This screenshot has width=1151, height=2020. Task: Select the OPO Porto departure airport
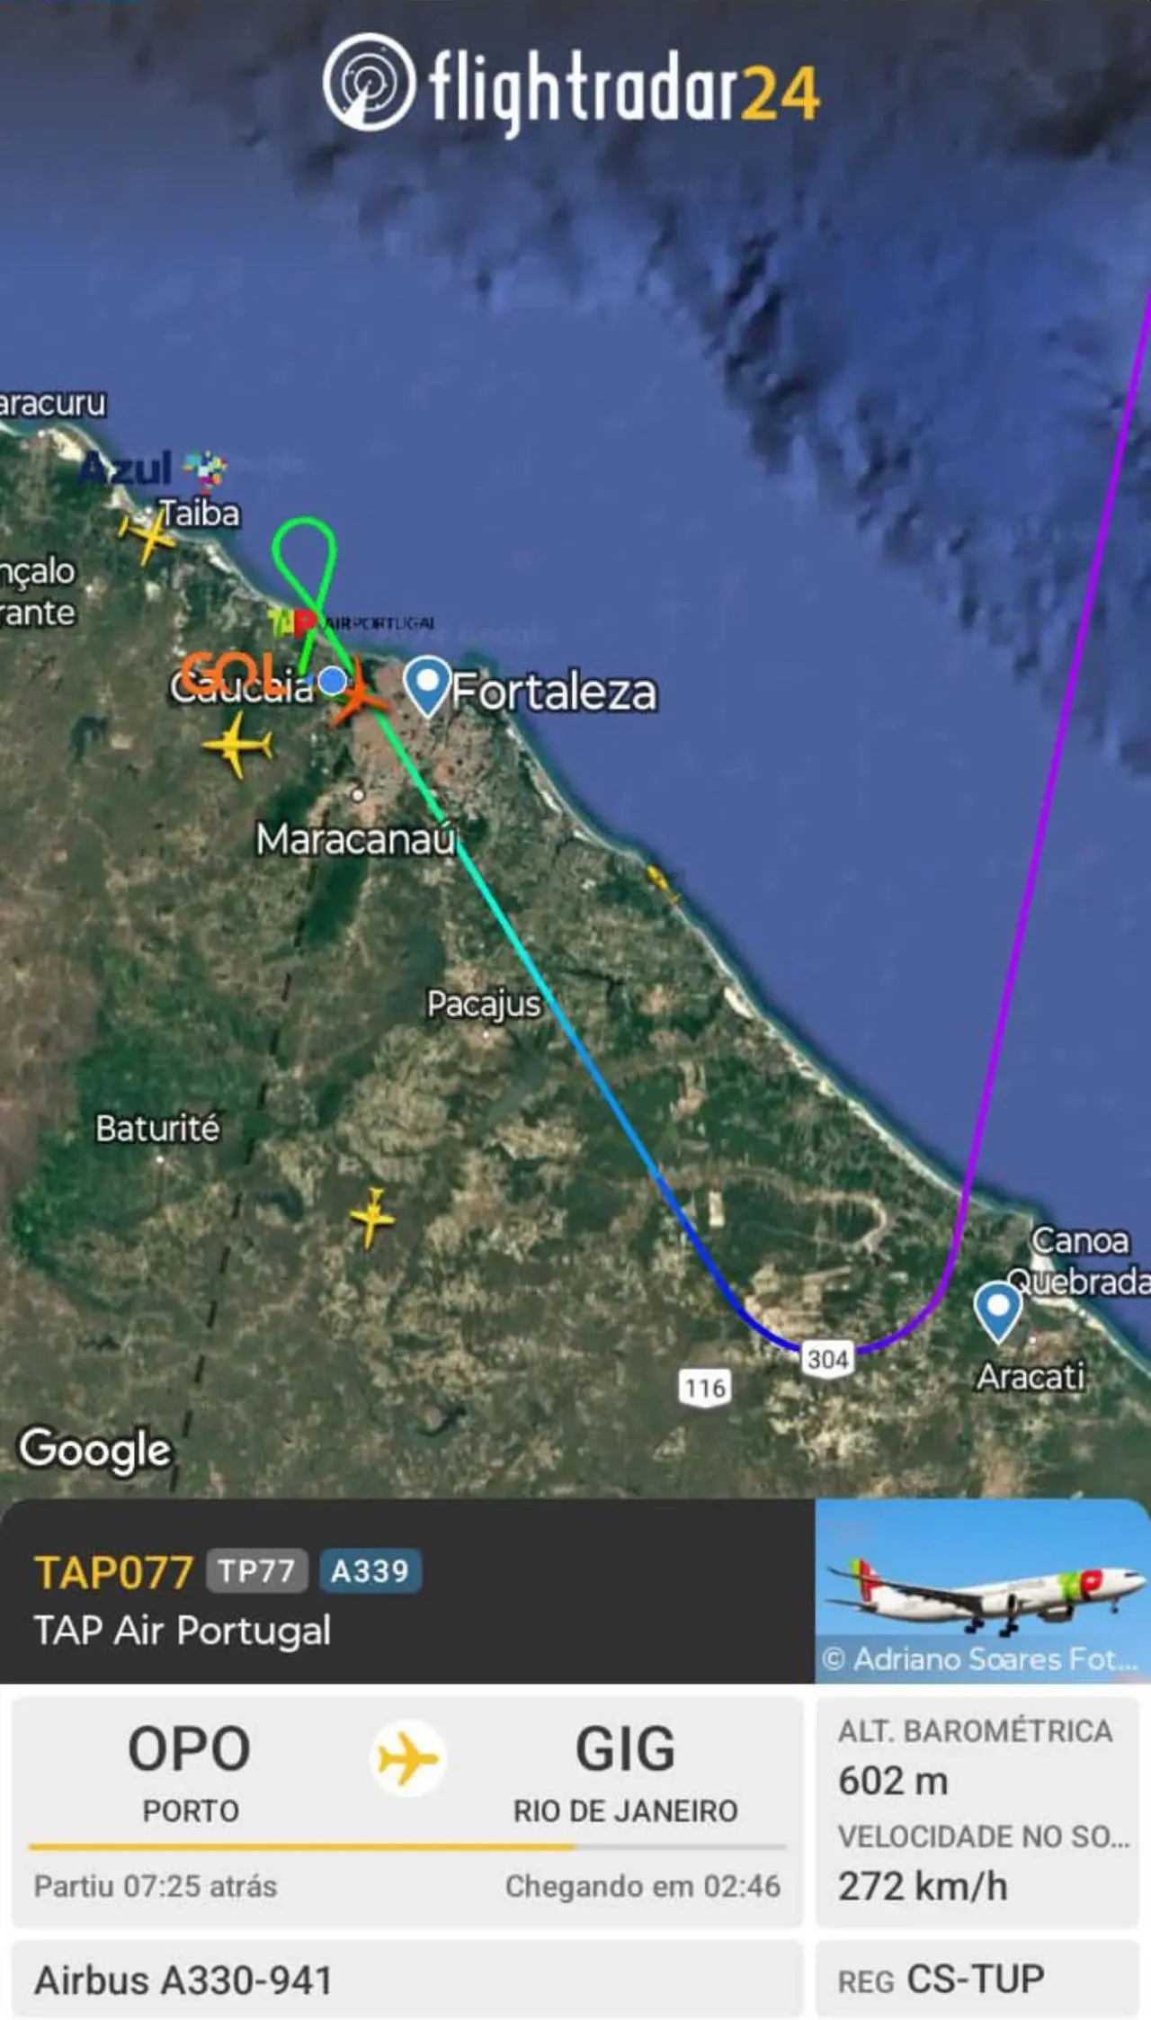[190, 1772]
